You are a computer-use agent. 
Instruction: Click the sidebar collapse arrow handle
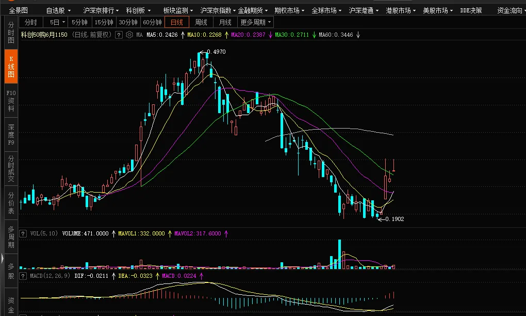tap(3, 258)
